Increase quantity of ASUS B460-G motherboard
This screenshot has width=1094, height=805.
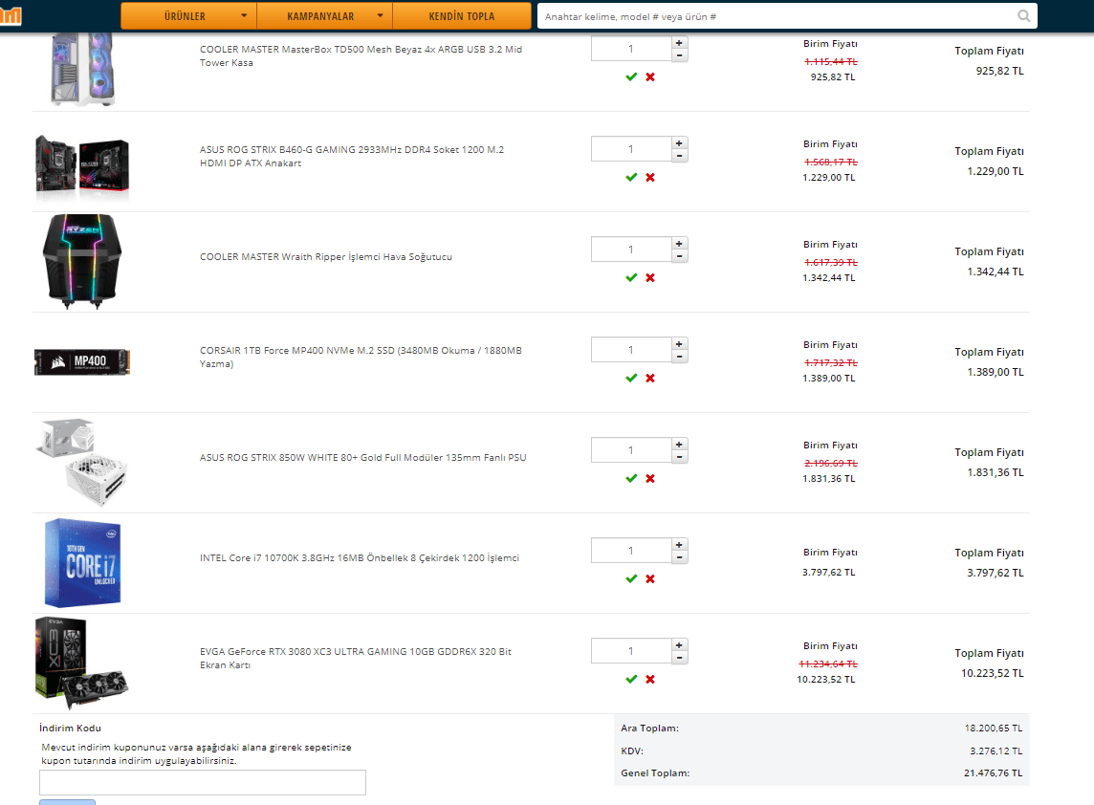click(x=680, y=143)
